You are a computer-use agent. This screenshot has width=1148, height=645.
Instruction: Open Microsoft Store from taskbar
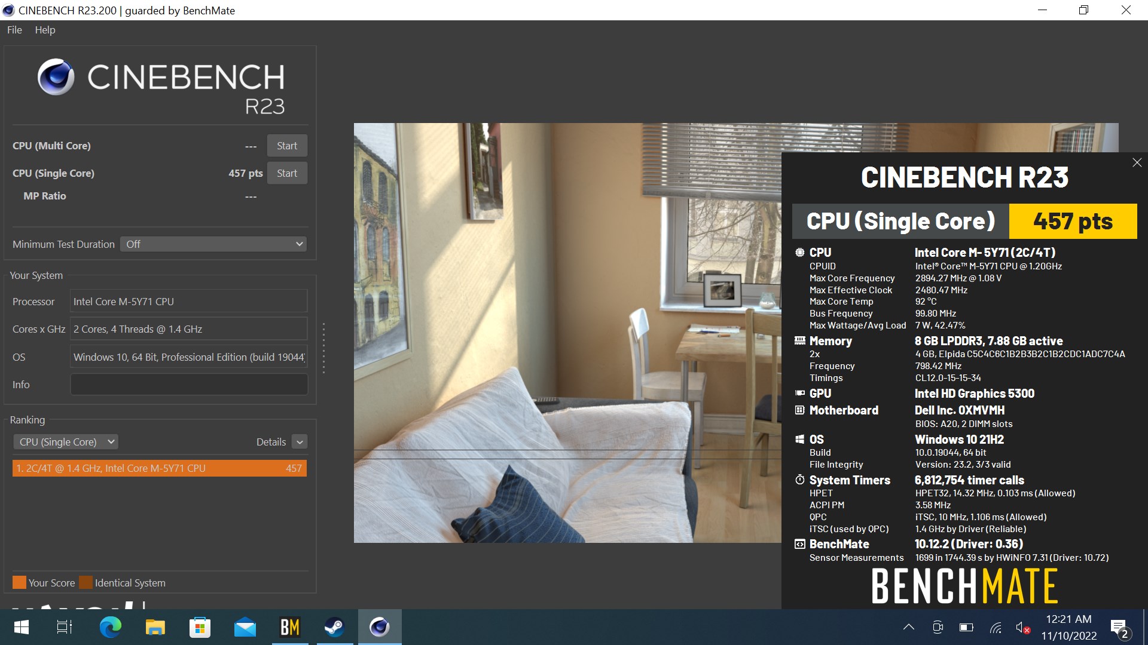(200, 627)
